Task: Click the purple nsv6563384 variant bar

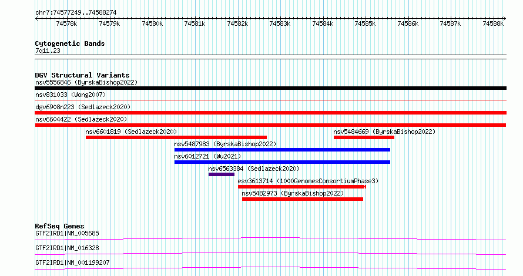Action: [x=222, y=174]
